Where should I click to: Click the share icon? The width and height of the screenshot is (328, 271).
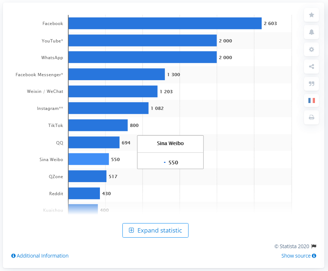coord(312,66)
